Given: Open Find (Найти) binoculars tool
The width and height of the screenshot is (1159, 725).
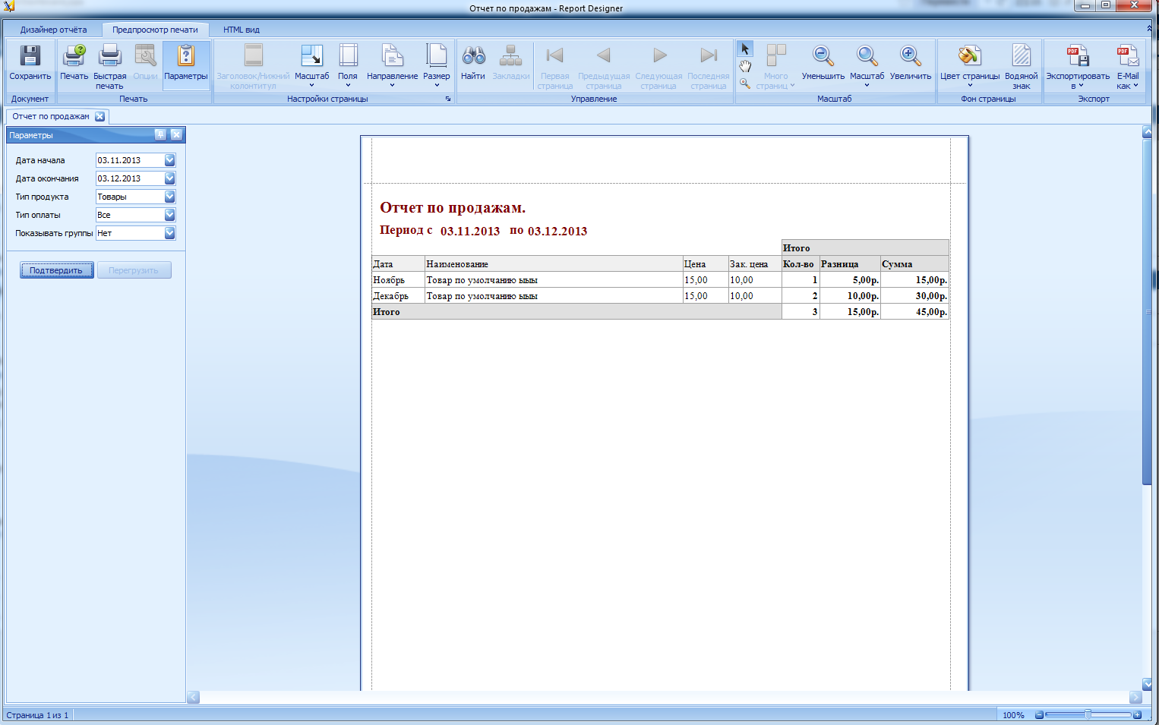Looking at the screenshot, I should coord(473,57).
